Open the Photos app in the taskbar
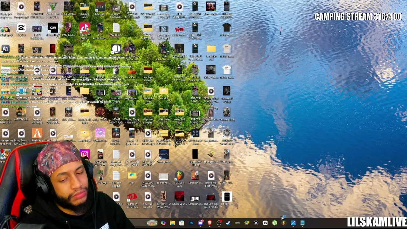This screenshot has height=229, width=407. coord(293,223)
